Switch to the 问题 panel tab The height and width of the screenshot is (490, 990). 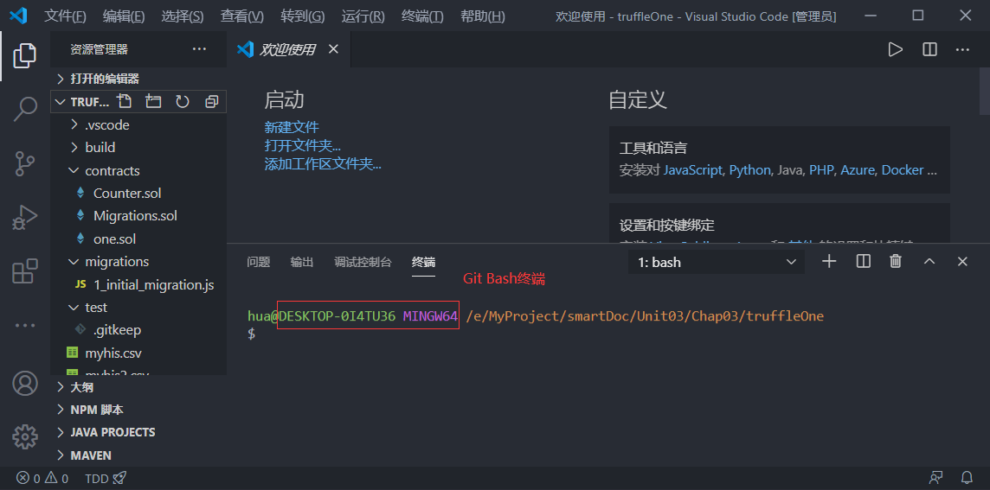tap(258, 262)
